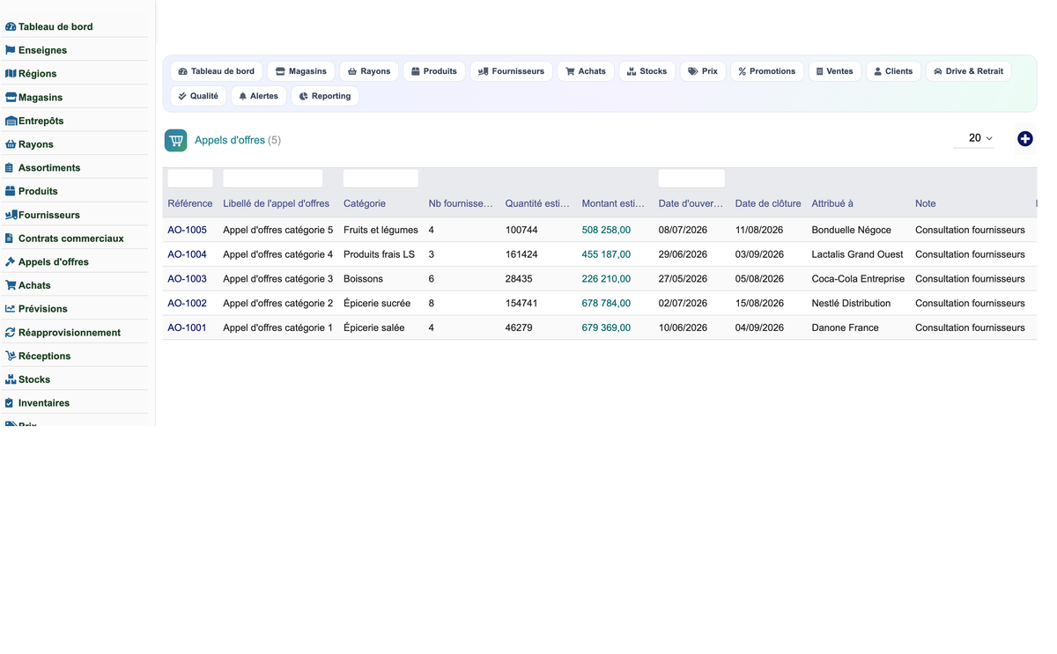Screen dimensions: 1057x654
Task: Open the Promotions top tab
Action: tap(767, 71)
